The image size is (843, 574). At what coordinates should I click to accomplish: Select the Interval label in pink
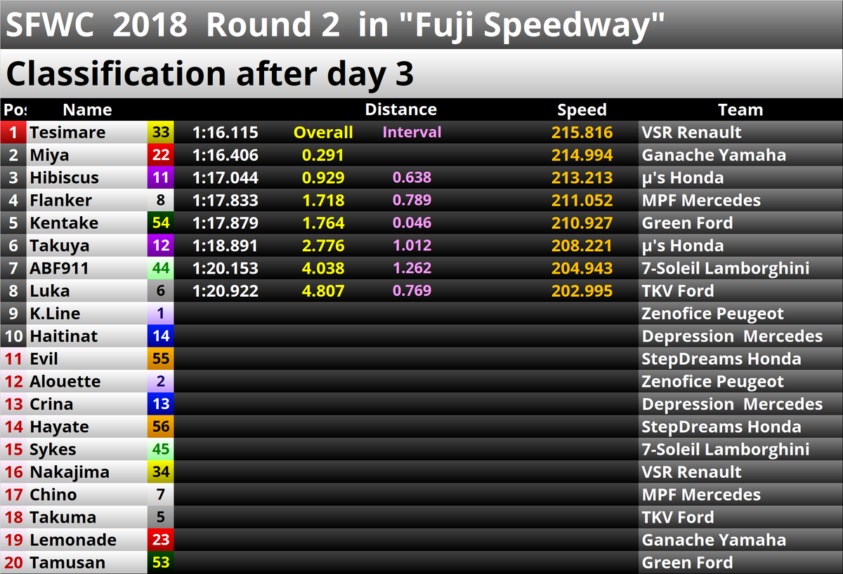click(412, 132)
